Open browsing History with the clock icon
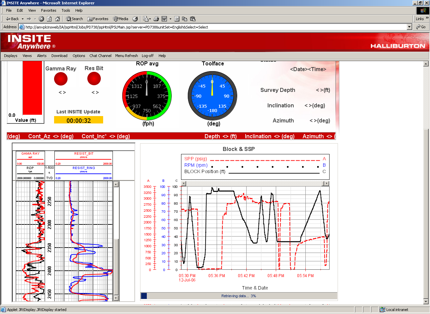The image size is (430, 314). point(135,19)
